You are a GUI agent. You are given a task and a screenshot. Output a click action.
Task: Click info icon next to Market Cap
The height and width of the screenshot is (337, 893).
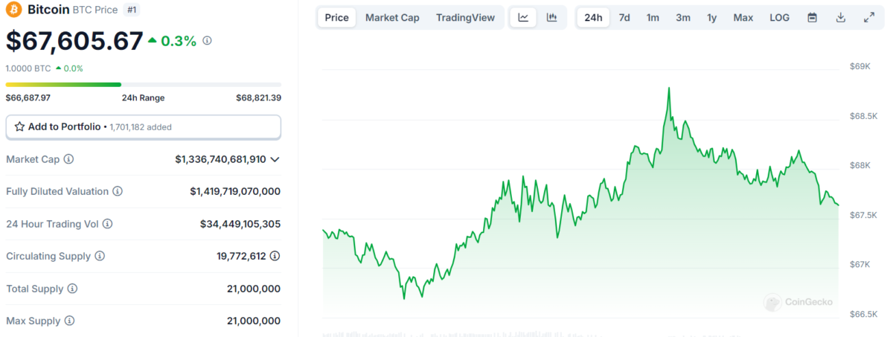[x=68, y=159]
